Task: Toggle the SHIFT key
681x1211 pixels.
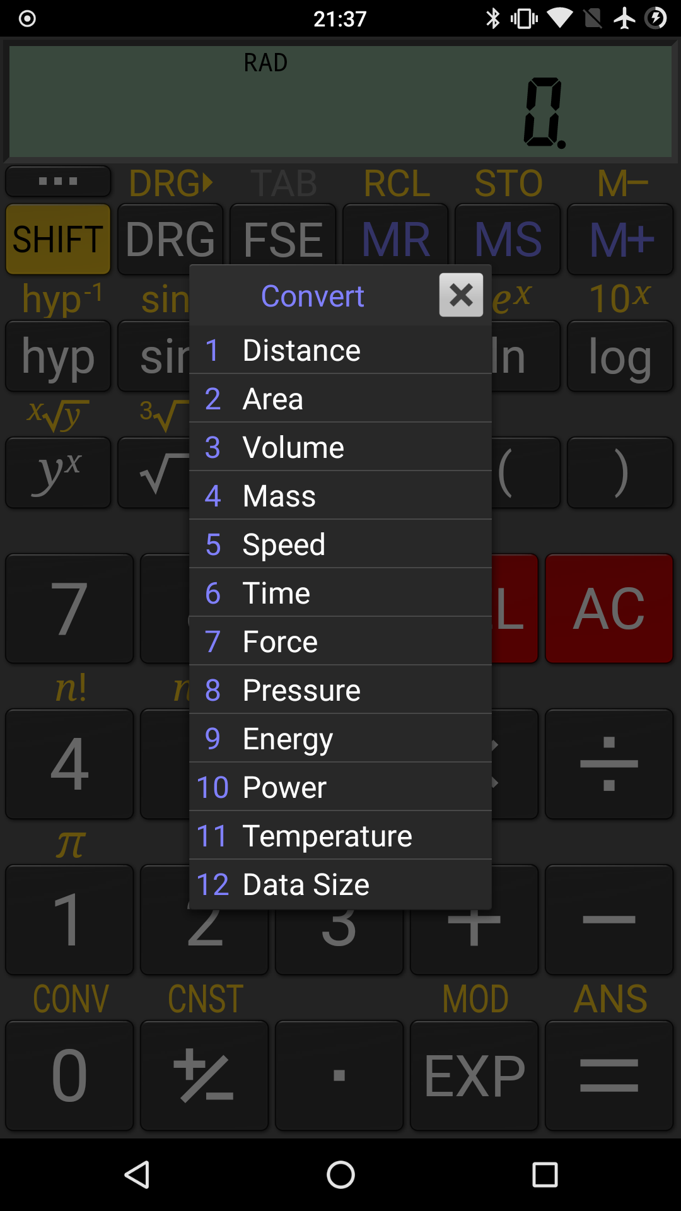Action: (58, 239)
